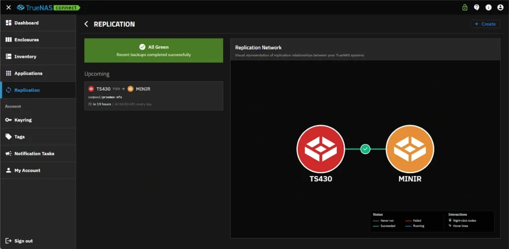The height and width of the screenshot is (249, 509).
Task: Select Inventory from the sidebar
Action: (25, 57)
